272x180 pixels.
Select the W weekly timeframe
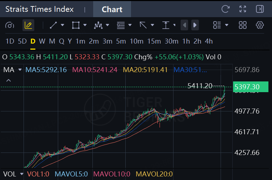(x=42, y=41)
